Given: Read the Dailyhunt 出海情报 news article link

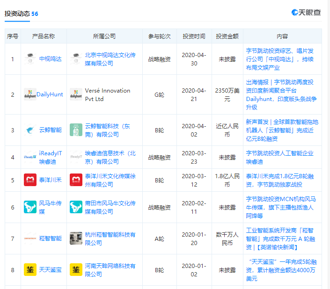Looking at the screenshot, I should pos(282,94).
